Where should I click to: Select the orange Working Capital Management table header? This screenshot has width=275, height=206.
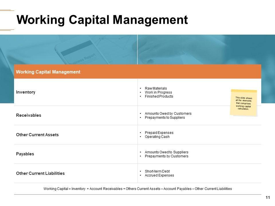pyautogui.click(x=137, y=72)
